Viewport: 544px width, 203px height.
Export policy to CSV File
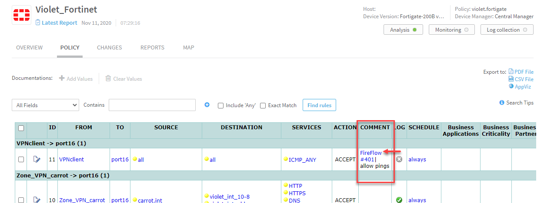coord(521,79)
